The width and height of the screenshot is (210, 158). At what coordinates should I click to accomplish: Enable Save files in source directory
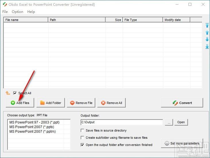pyautogui.click(x=82, y=130)
